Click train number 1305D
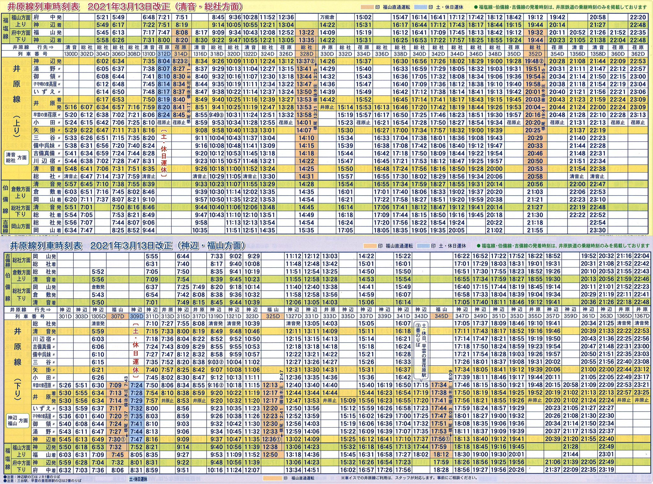The height and width of the screenshot is (484, 653). 98,316
